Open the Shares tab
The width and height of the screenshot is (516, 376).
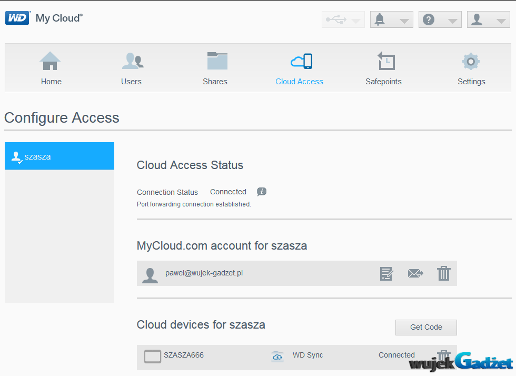(215, 68)
